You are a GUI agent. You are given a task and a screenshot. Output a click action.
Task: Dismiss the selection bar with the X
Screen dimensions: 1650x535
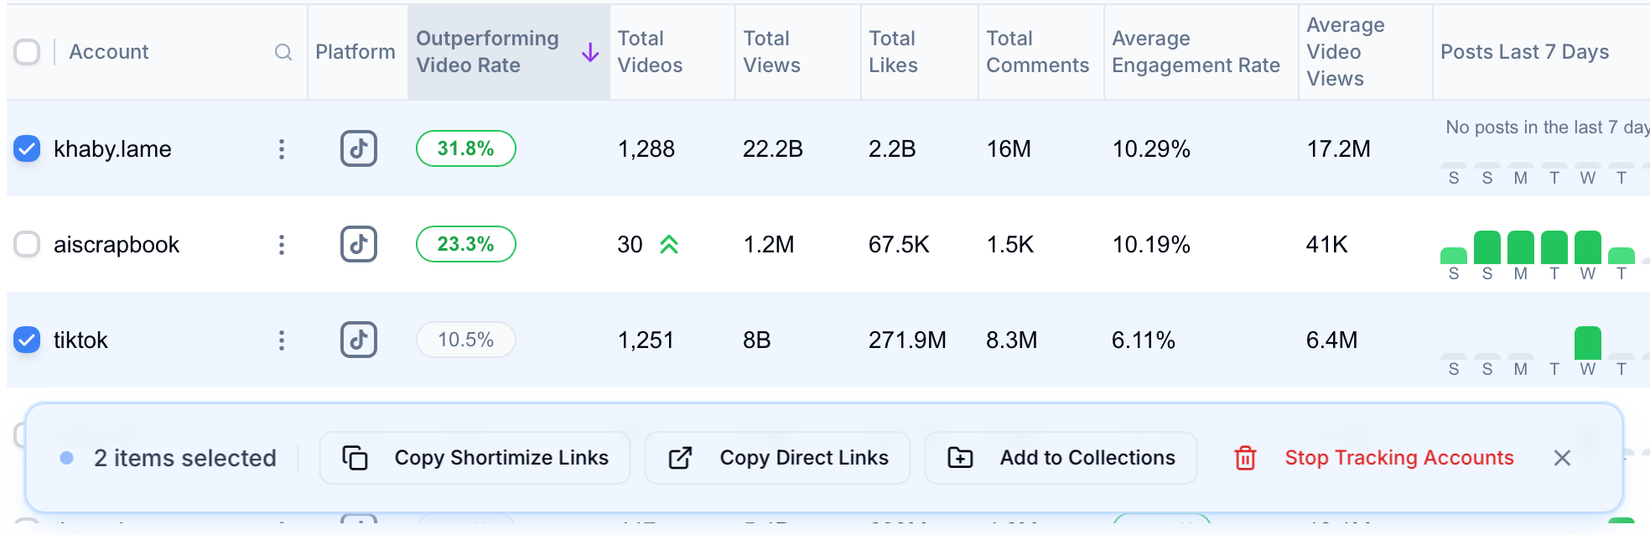click(x=1561, y=458)
